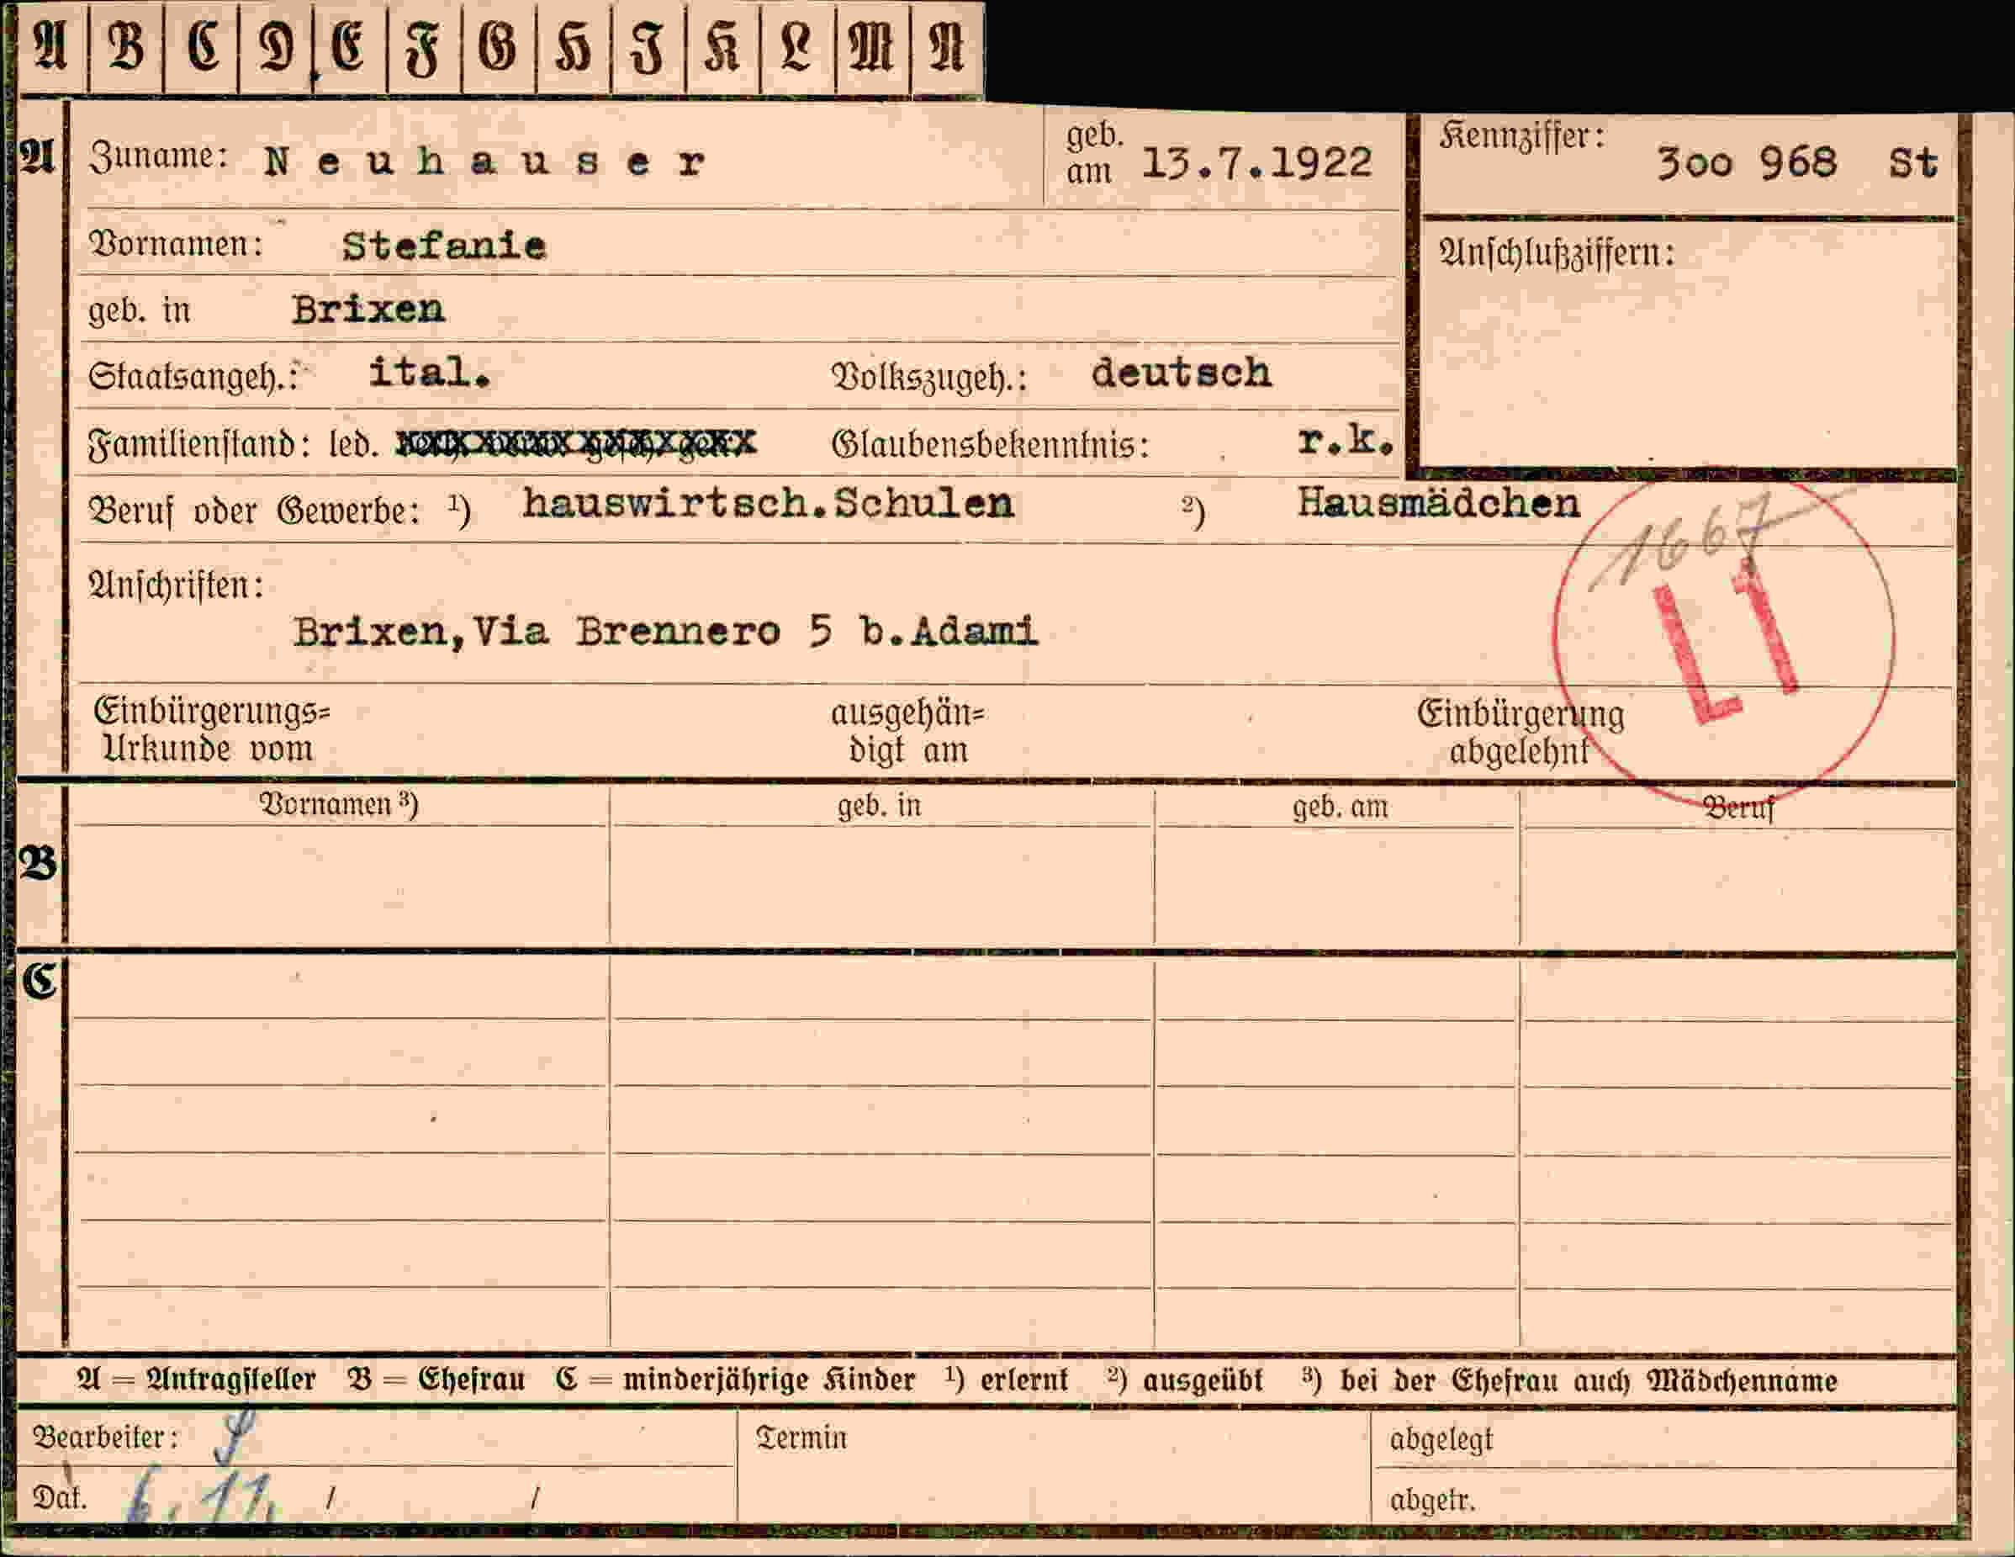Click the Vornamen column header in section B
The height and width of the screenshot is (1557, 2015).
coord(340,805)
